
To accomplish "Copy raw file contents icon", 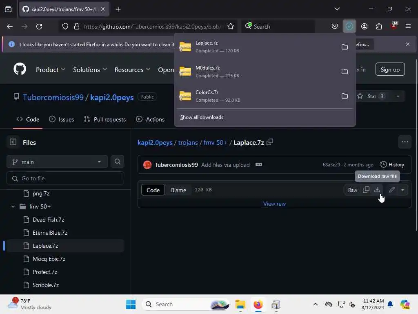I will coord(366,190).
